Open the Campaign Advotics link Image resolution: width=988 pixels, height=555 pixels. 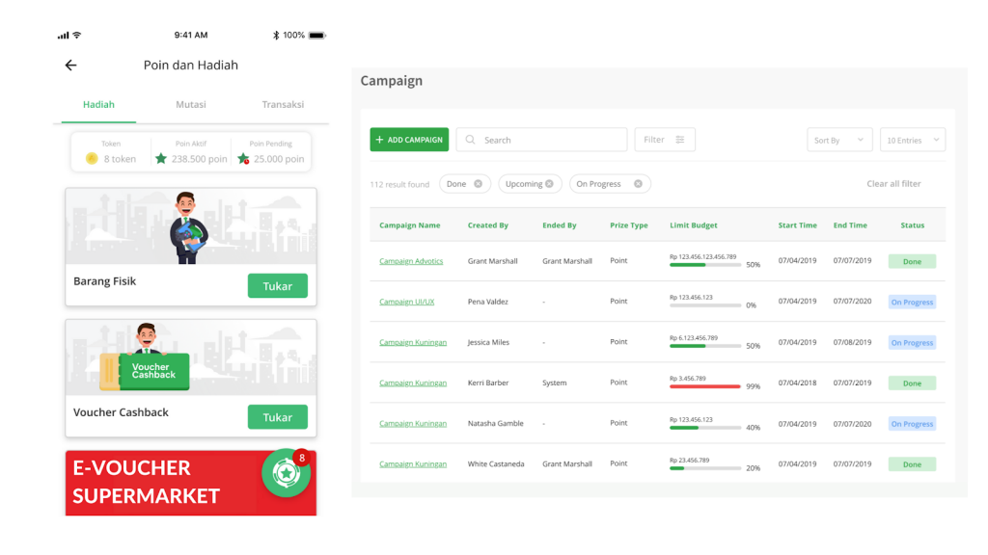(x=411, y=261)
